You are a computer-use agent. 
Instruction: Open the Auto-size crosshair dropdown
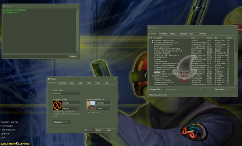(x=104, y=103)
